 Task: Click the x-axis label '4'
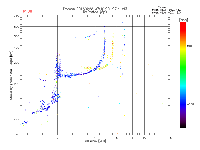tap(95, 138)
